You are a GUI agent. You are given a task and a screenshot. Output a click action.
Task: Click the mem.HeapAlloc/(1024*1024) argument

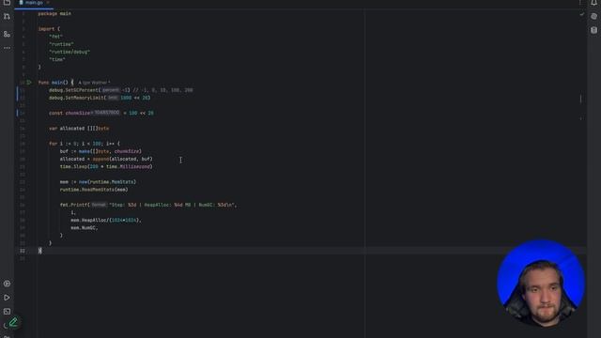[x=106, y=221]
